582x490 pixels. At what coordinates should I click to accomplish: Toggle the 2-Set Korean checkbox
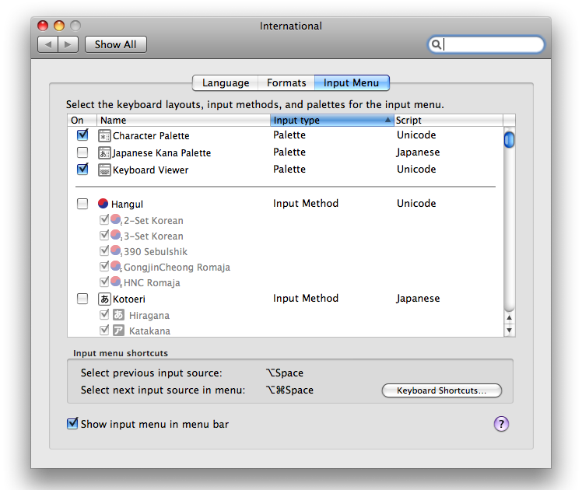click(x=104, y=219)
